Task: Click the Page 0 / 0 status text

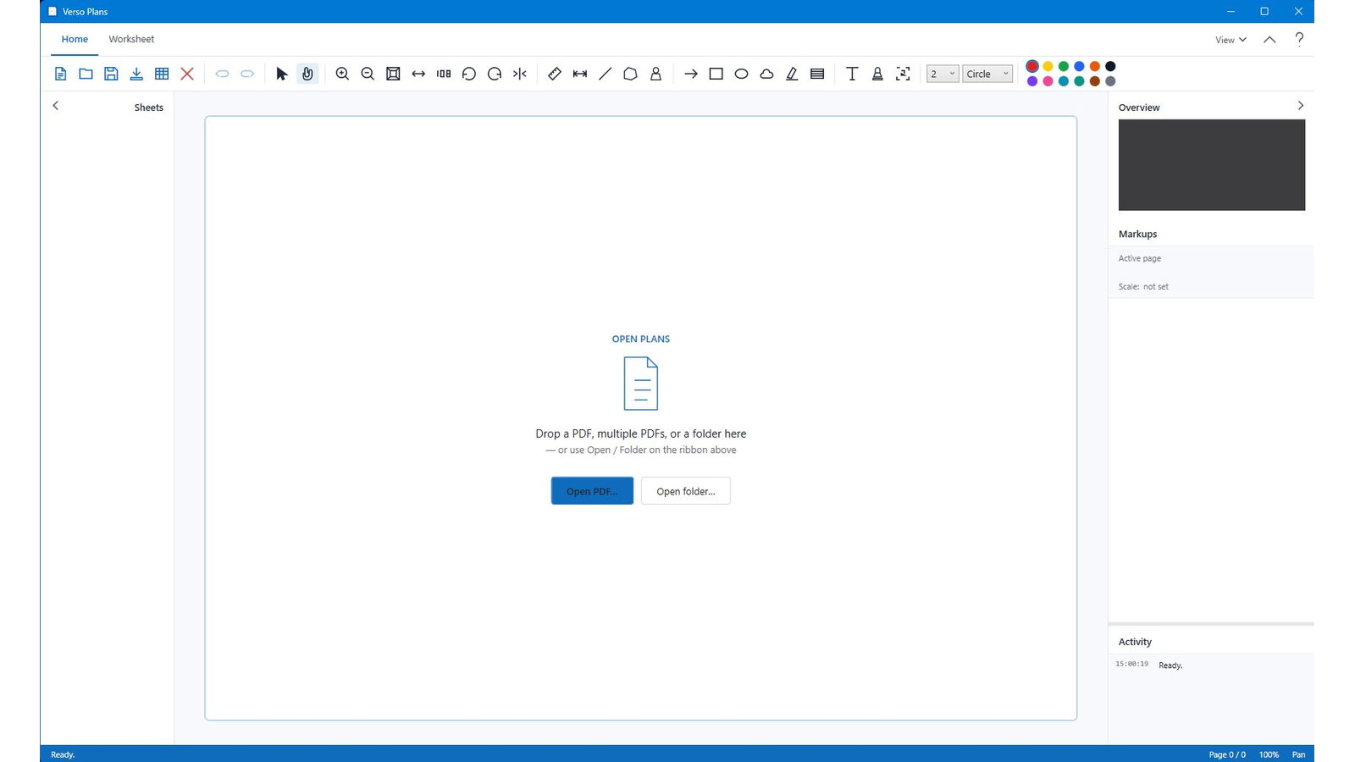Action: tap(1227, 754)
